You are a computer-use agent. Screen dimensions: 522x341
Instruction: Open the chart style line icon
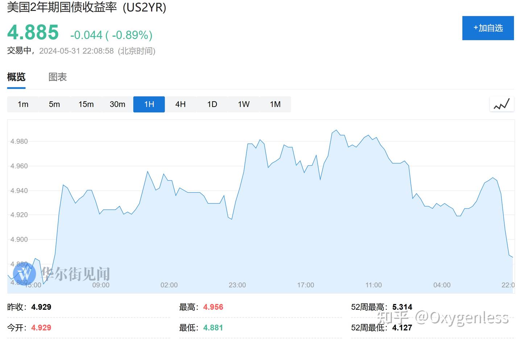click(502, 104)
